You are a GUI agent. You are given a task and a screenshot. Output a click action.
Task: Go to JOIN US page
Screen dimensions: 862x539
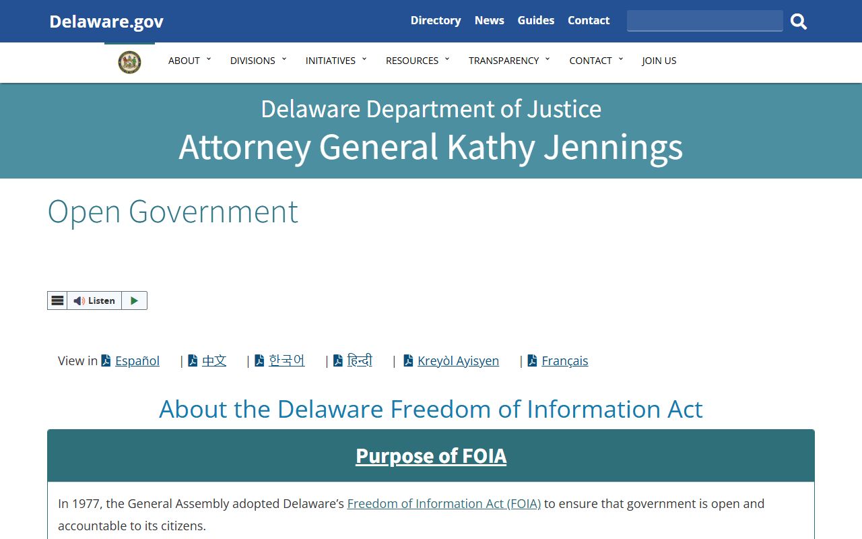coord(659,61)
